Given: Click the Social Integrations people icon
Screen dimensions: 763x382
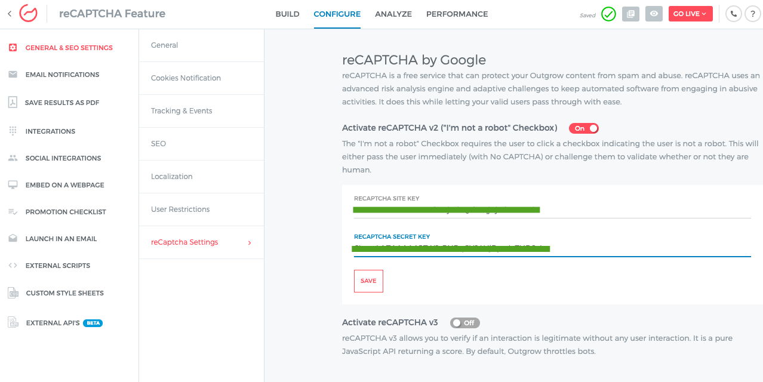Looking at the screenshot, I should [x=13, y=158].
